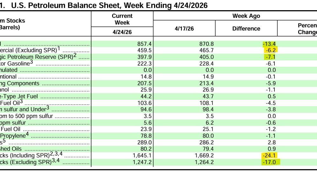Select the highlighted -24.1 total stocks difference
317x172 pixels.
[x=269, y=155]
